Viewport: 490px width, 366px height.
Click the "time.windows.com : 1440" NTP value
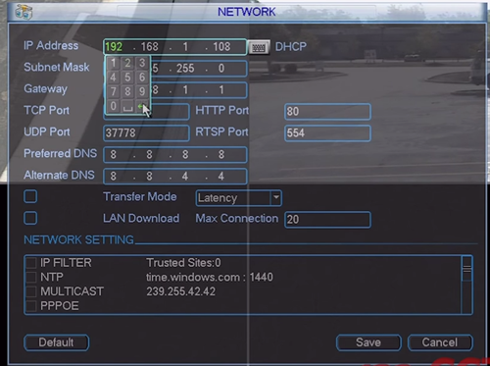(x=210, y=277)
